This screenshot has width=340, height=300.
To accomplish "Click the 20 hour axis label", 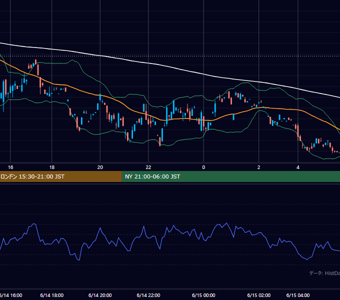I will tap(100, 167).
